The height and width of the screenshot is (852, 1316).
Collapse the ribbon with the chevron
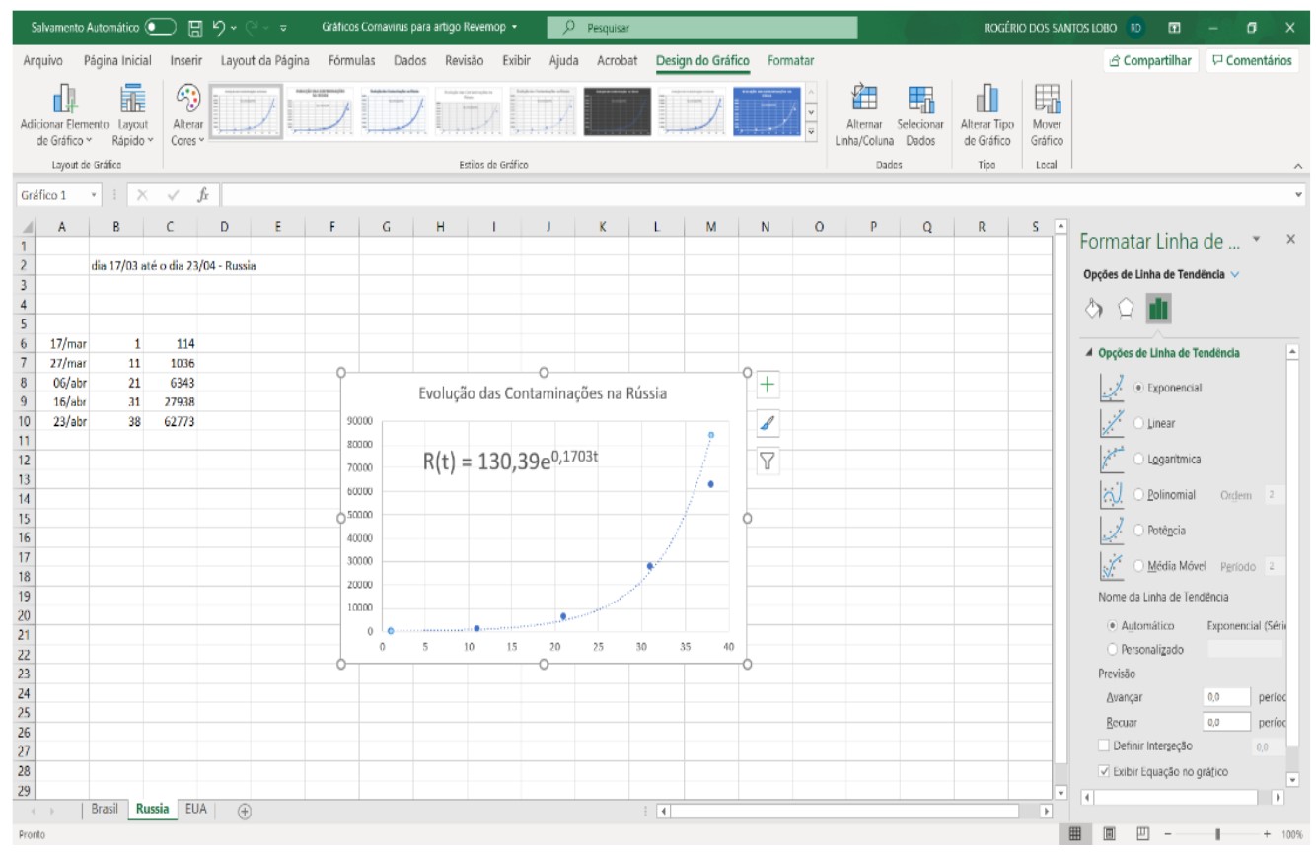1297,166
